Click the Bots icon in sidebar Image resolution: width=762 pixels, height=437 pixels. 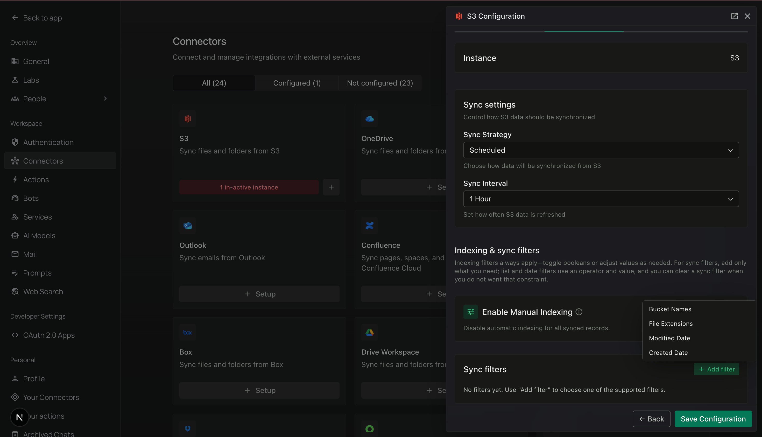point(15,198)
